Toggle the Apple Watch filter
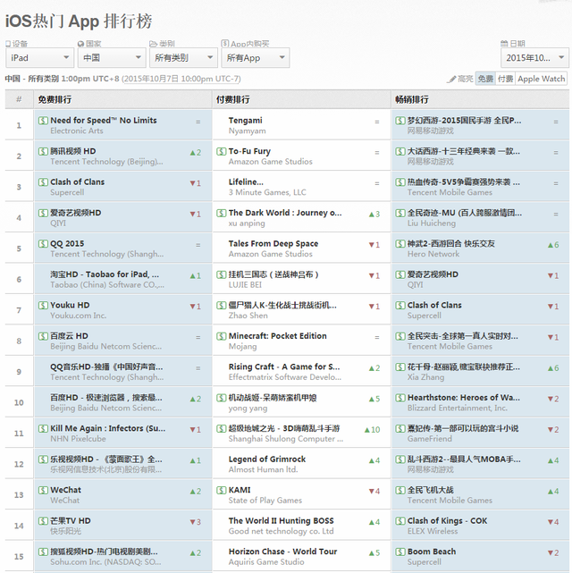 point(542,79)
